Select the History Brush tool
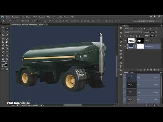Screen dimensions: 163x122 point(7,42)
